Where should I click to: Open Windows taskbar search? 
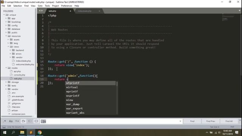(13, 133)
